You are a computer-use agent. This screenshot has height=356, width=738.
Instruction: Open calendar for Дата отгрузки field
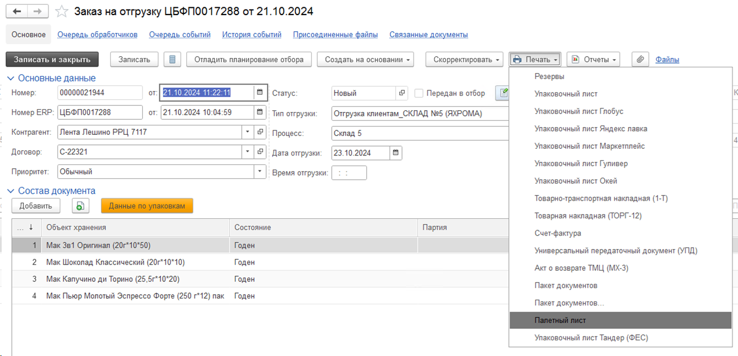point(395,153)
